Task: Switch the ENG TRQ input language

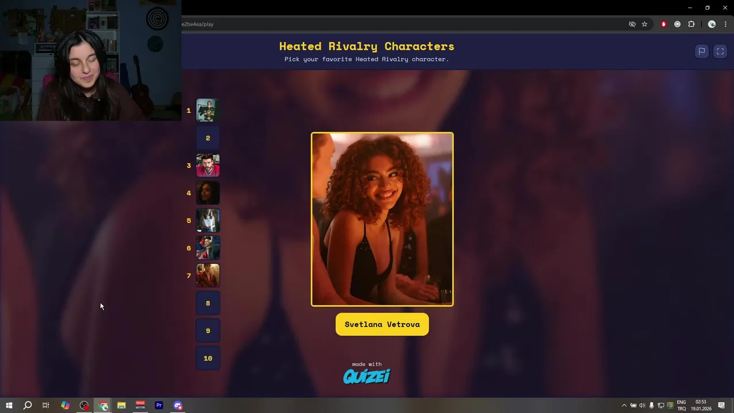Action: coord(681,406)
